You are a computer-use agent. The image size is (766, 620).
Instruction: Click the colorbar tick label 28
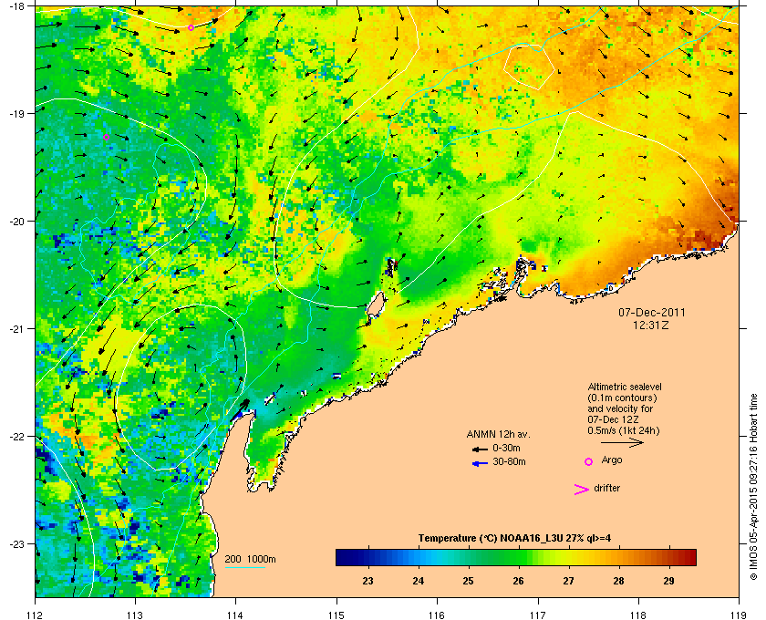tap(618, 581)
